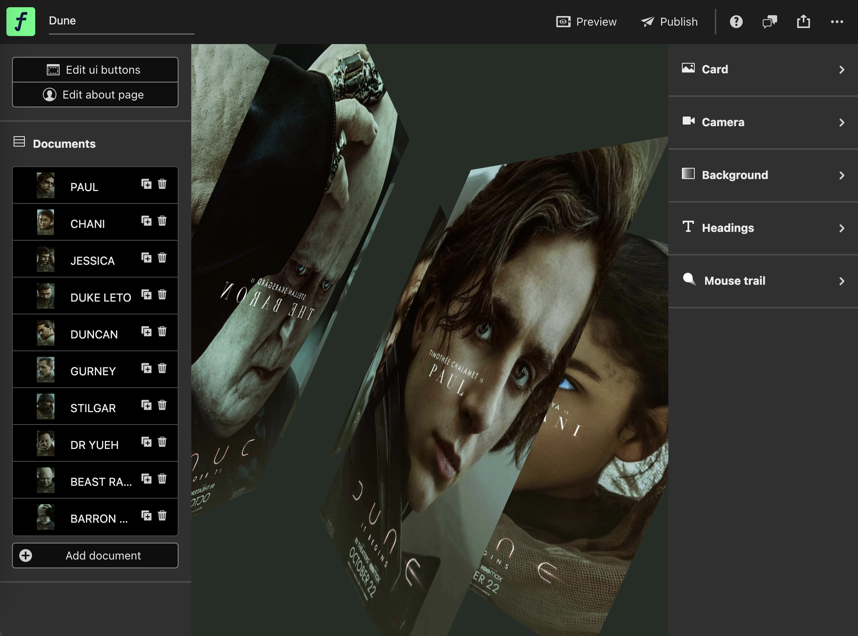
Task: Expand the Headings settings chevron
Action: click(842, 228)
